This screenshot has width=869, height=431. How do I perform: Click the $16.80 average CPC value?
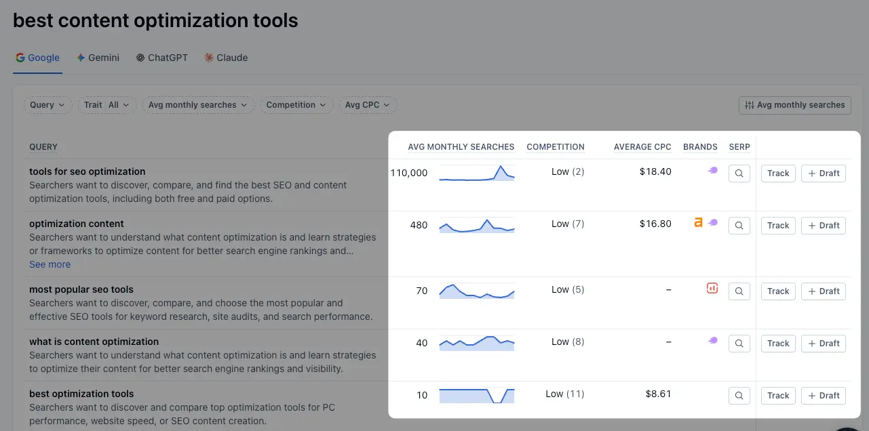point(655,224)
